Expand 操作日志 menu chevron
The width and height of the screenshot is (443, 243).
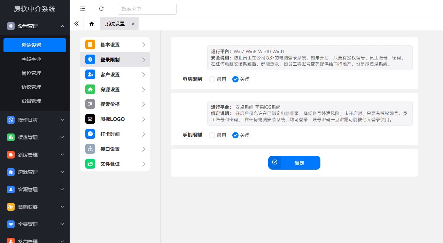[62, 120]
